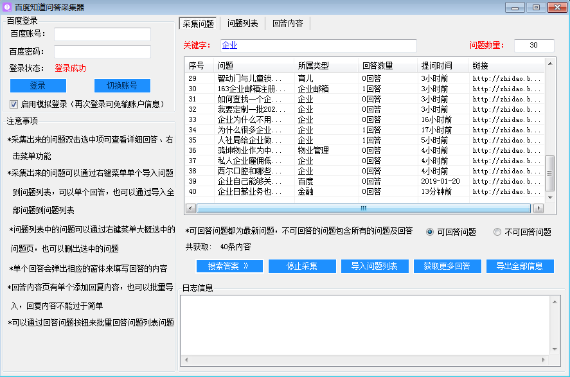Close the 百度知道问答采集器 window

[557, 8]
